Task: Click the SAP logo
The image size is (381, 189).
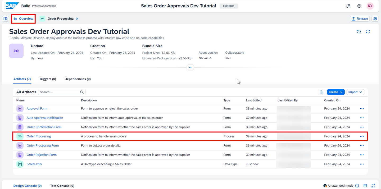Action: point(12,6)
